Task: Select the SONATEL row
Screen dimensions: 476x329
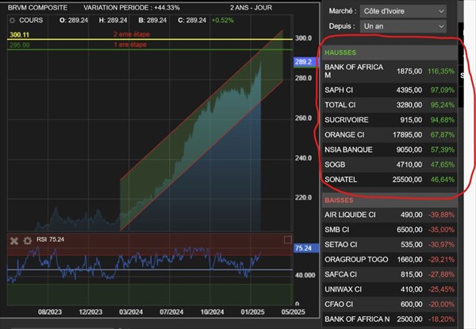Action: (x=390, y=180)
